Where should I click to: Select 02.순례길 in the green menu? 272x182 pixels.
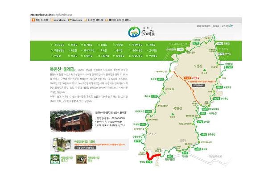73,45
